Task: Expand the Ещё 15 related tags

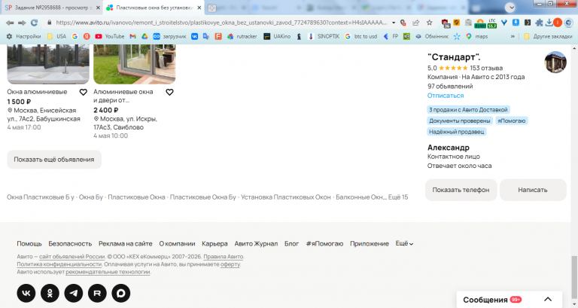Action: click(398, 197)
